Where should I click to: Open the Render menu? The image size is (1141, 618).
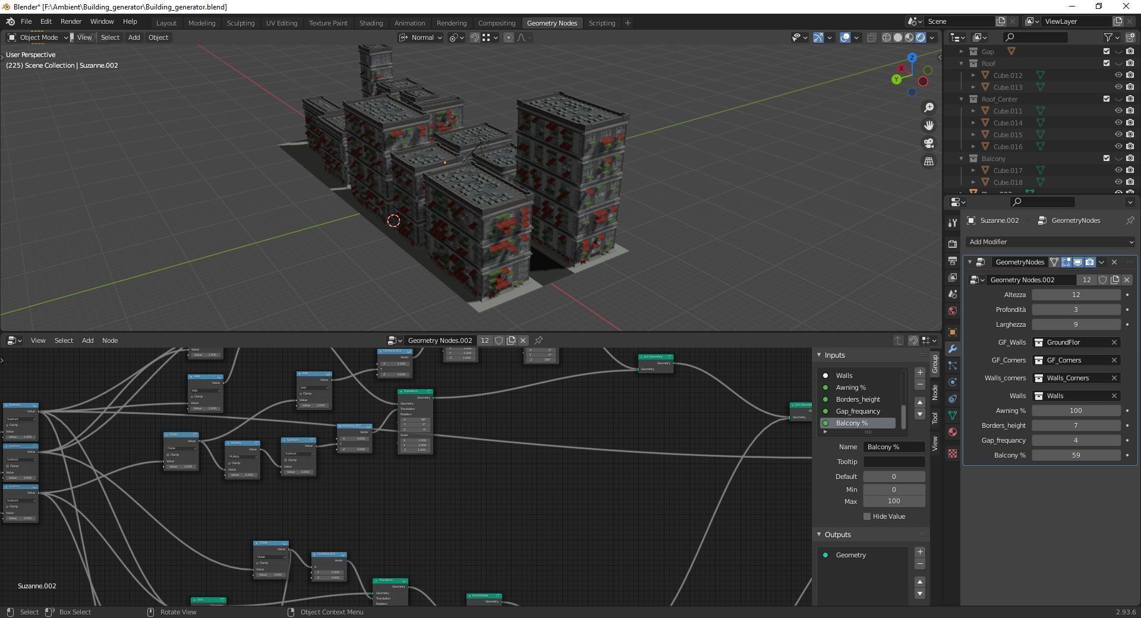(71, 21)
